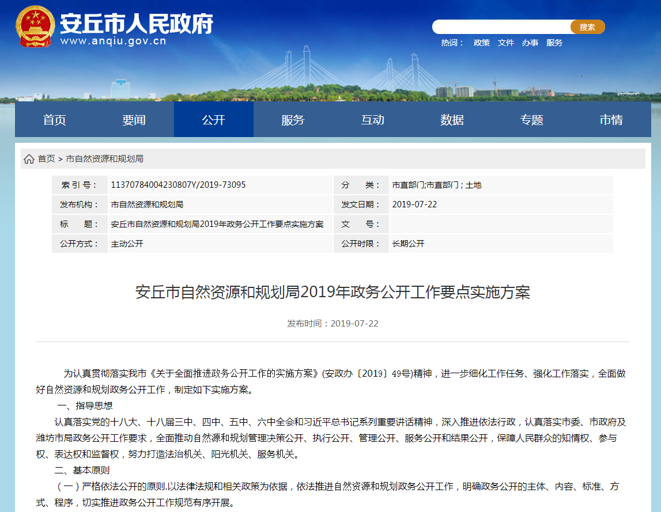Click the orange 搜索 search button

click(587, 27)
